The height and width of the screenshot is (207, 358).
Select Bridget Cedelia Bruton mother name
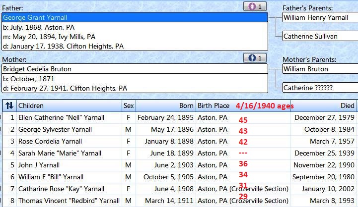tap(134, 69)
